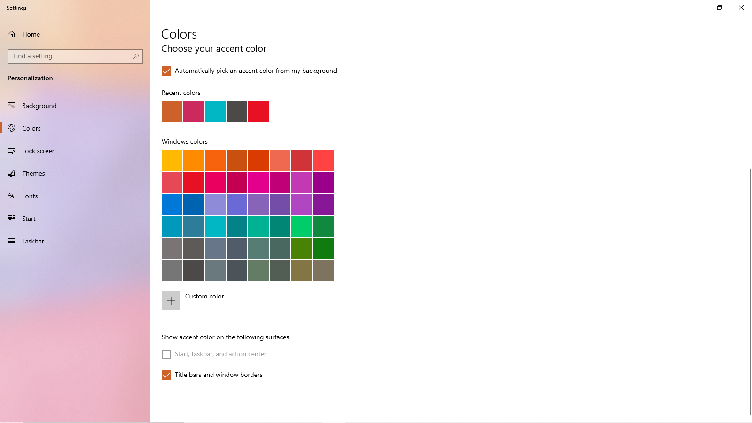The width and height of the screenshot is (752, 423).
Task: Click the Themes brush icon
Action: [x=11, y=173]
